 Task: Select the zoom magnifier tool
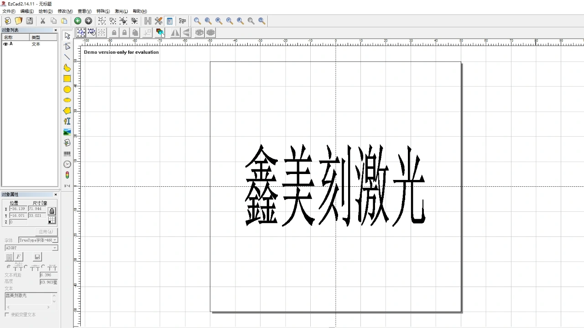[197, 21]
